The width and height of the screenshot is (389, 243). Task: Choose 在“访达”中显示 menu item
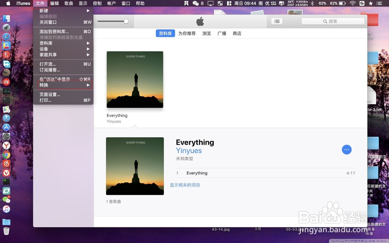coord(63,79)
